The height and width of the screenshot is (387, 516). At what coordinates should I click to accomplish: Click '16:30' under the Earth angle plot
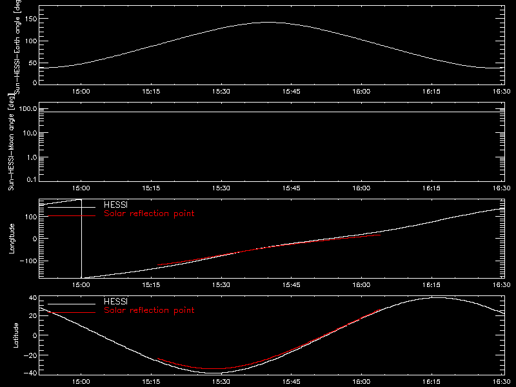pos(502,92)
